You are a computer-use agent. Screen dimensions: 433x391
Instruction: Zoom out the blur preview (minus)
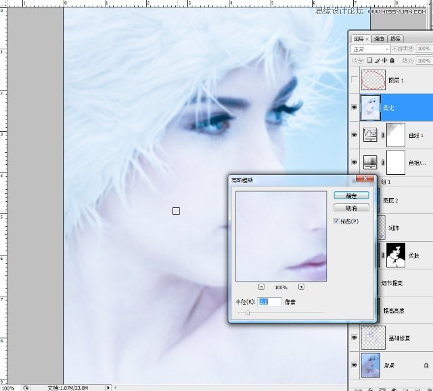261,287
